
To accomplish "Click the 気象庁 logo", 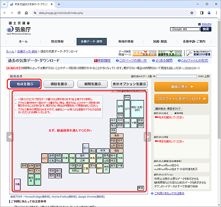I will [19, 28].
